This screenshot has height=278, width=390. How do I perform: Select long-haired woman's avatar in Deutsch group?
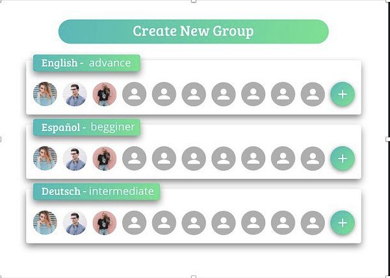pyautogui.click(x=45, y=223)
